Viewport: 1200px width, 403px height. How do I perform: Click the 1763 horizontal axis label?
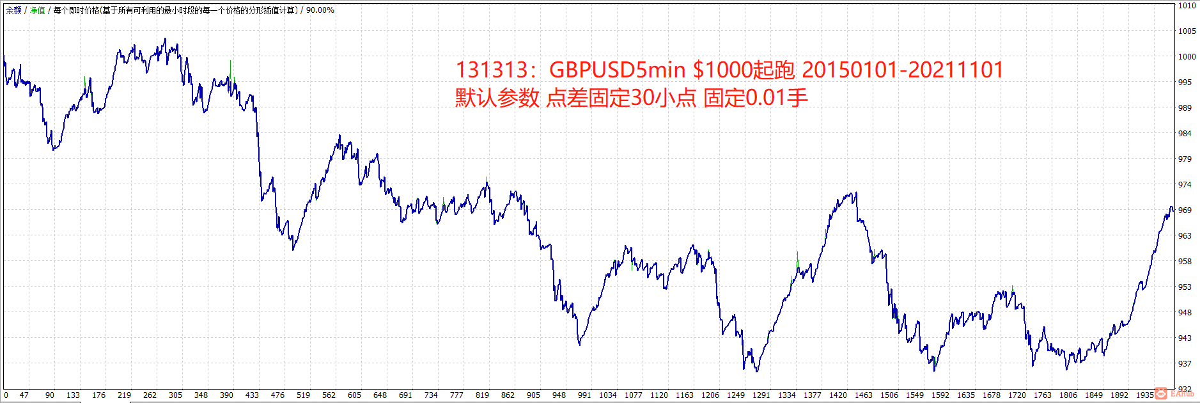(x=1043, y=395)
